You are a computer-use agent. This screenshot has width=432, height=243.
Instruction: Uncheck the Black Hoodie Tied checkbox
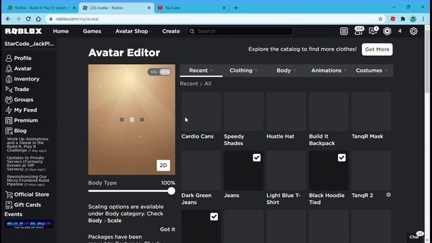tap(342, 157)
